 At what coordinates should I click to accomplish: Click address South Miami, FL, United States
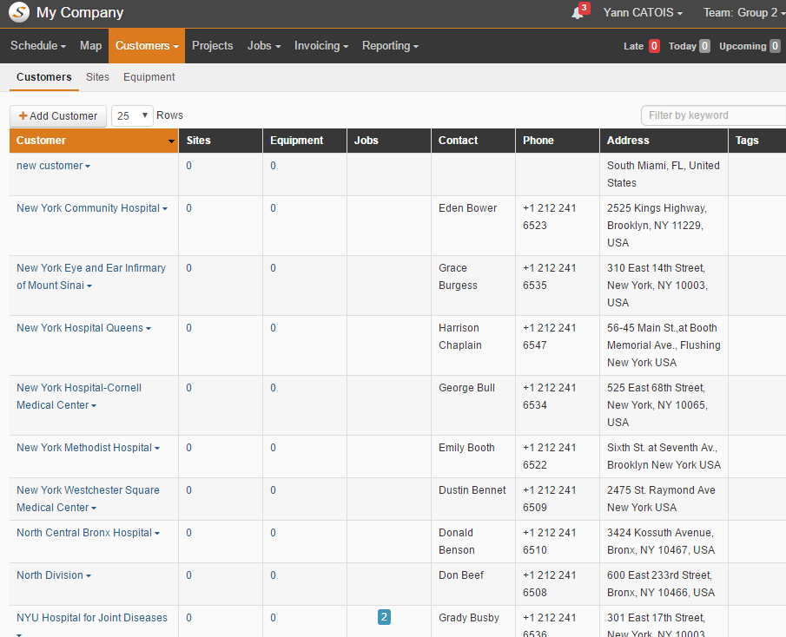click(664, 174)
